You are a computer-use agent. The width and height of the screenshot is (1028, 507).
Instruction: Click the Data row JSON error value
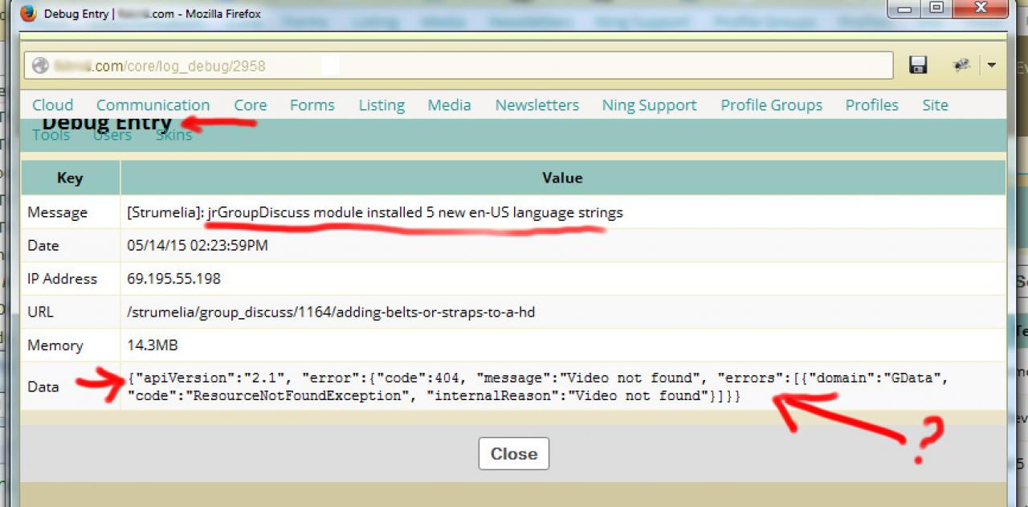point(537,386)
